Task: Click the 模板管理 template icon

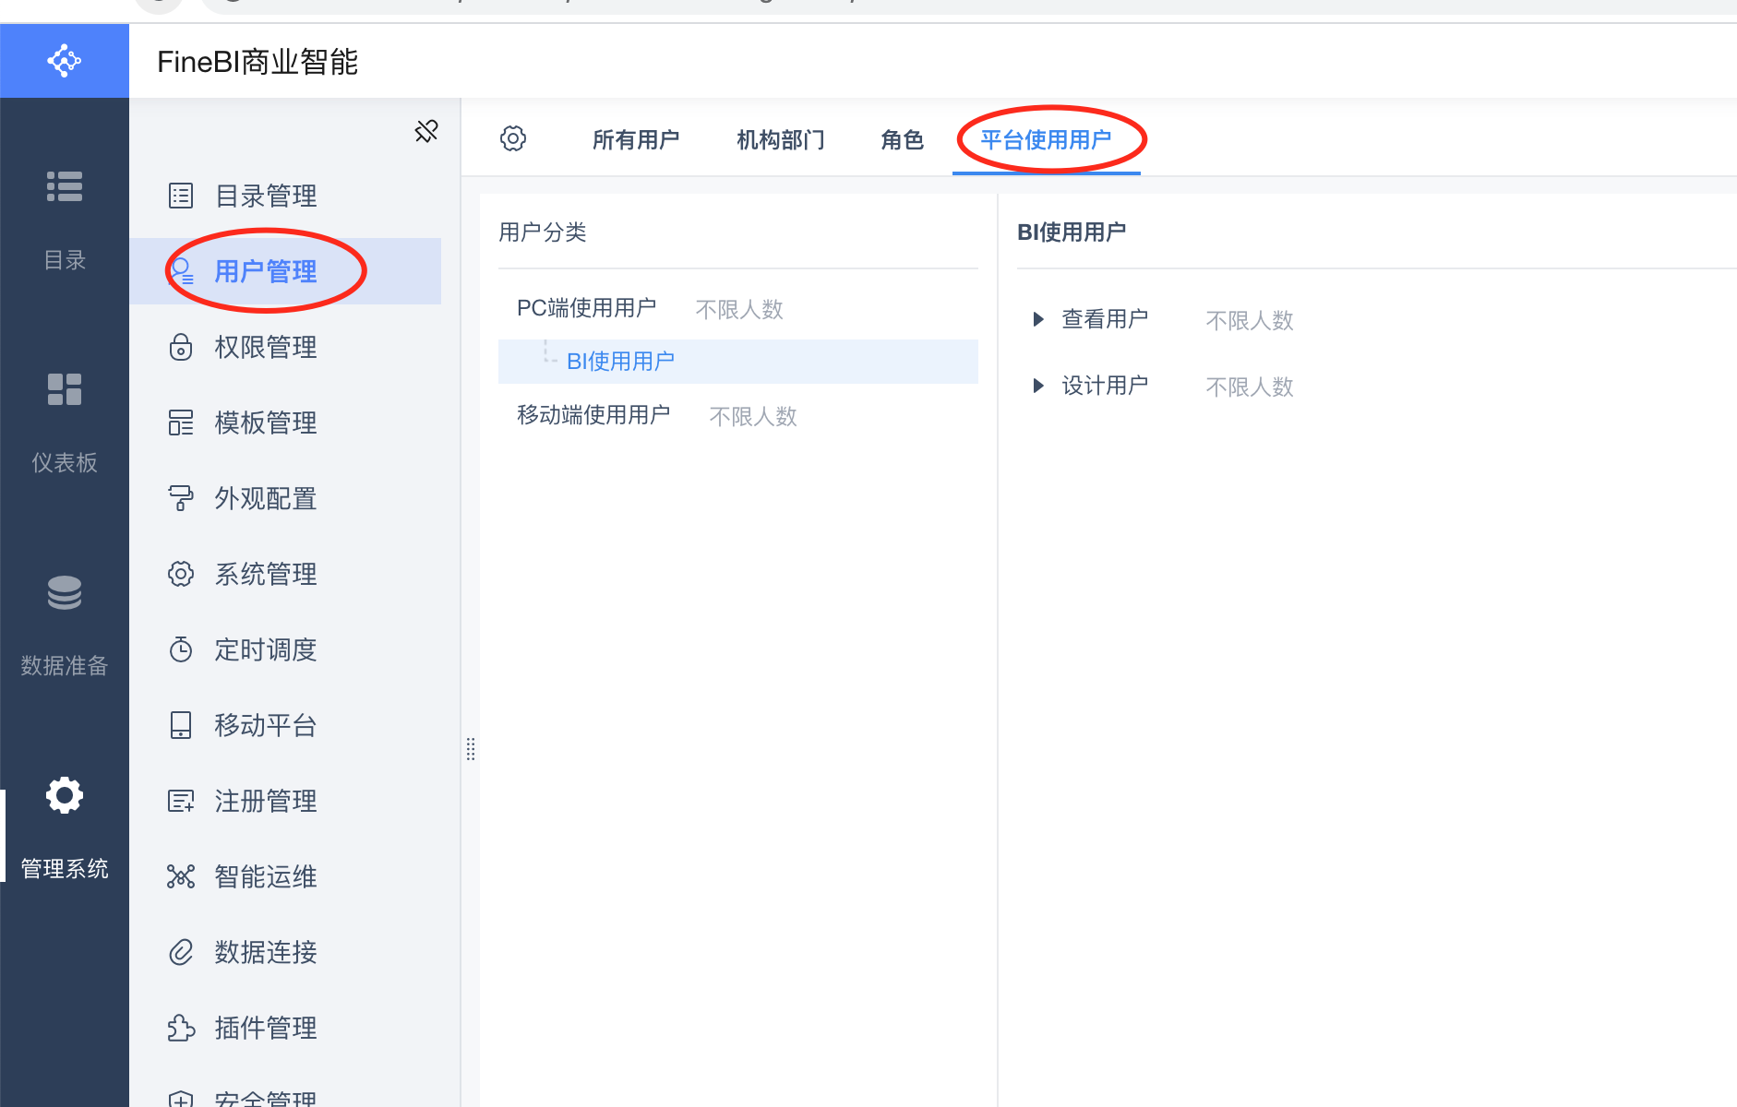Action: pyautogui.click(x=181, y=423)
